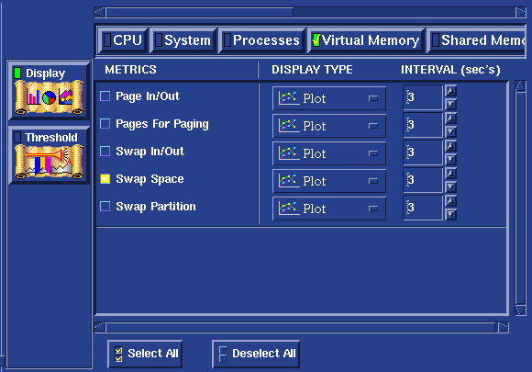Screen dimensions: 532x372
Task: Click the plot graph icon for Page In/Out
Action: [288, 98]
